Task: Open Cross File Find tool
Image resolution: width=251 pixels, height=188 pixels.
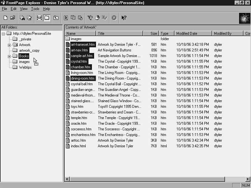Action: tap(22, 18)
